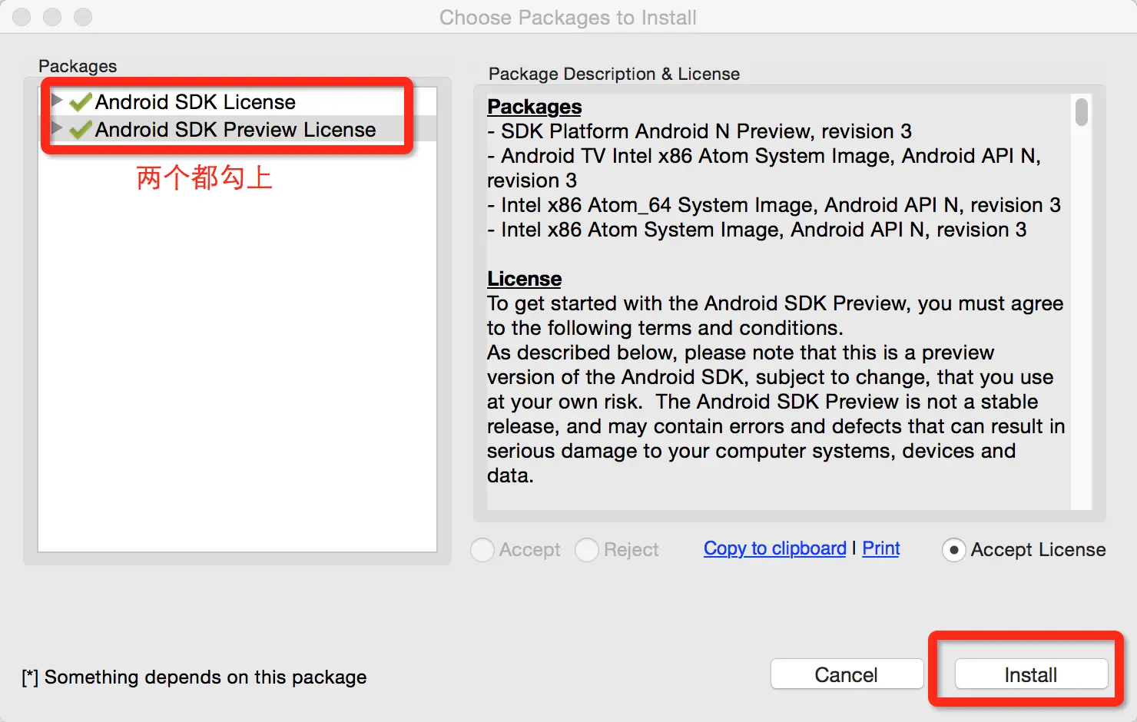The image size is (1137, 722).
Task: Click the license text scrollbar thumb
Action: tap(1082, 112)
